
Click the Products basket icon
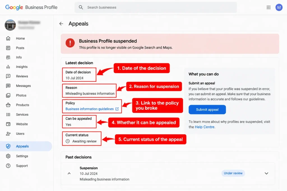coord(8,105)
